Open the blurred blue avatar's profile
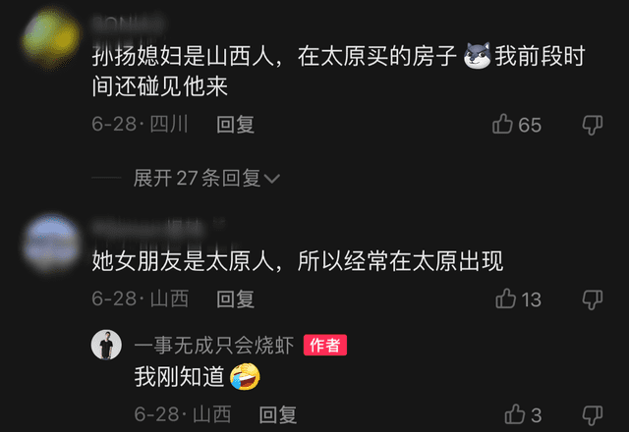This screenshot has width=629, height=432. coord(51,243)
